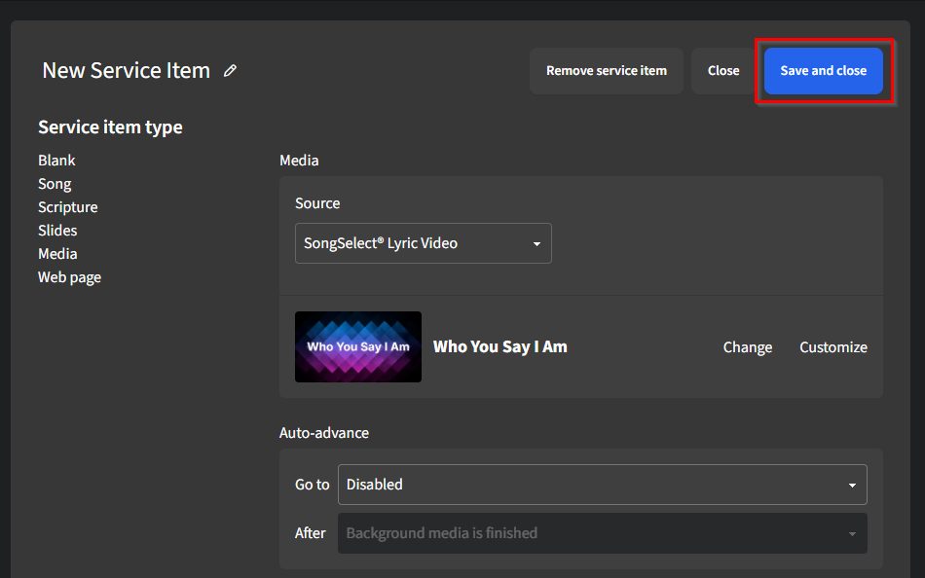Viewport: 925px width, 578px height.
Task: Open the Who You Say I Am thumbnail
Action: [358, 346]
